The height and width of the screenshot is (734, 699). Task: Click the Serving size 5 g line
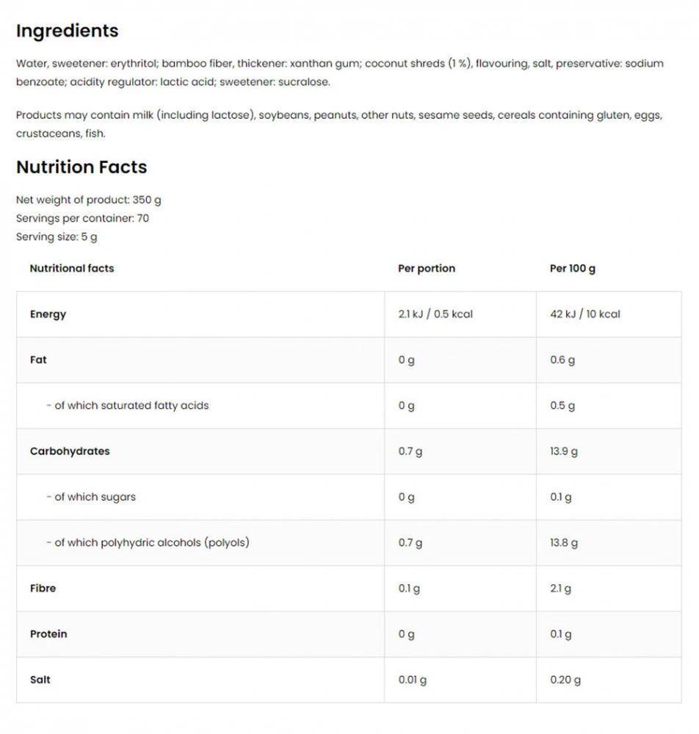pos(57,237)
